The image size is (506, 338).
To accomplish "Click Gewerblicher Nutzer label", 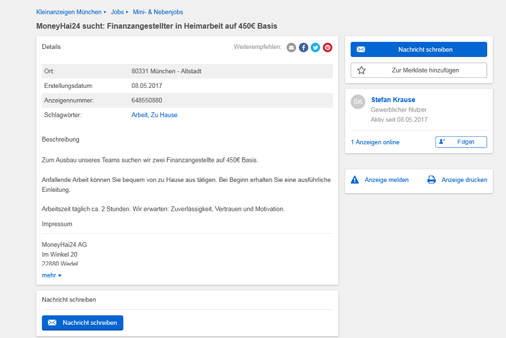I will [399, 110].
